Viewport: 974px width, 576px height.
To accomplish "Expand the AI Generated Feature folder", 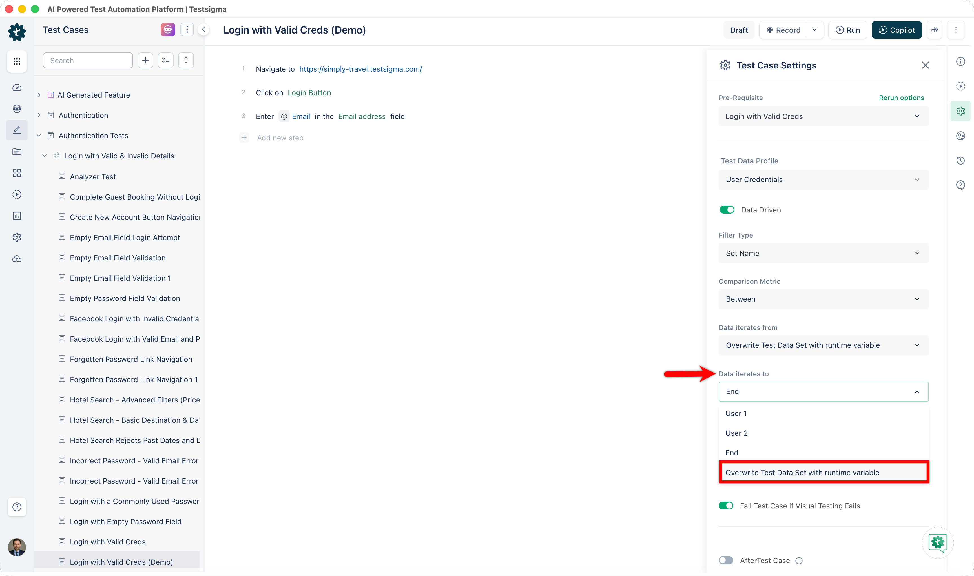I will point(39,95).
